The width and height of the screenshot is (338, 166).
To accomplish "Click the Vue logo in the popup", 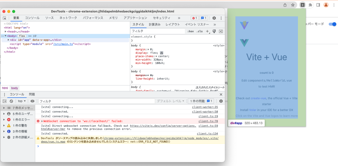I will pos(244,43).
